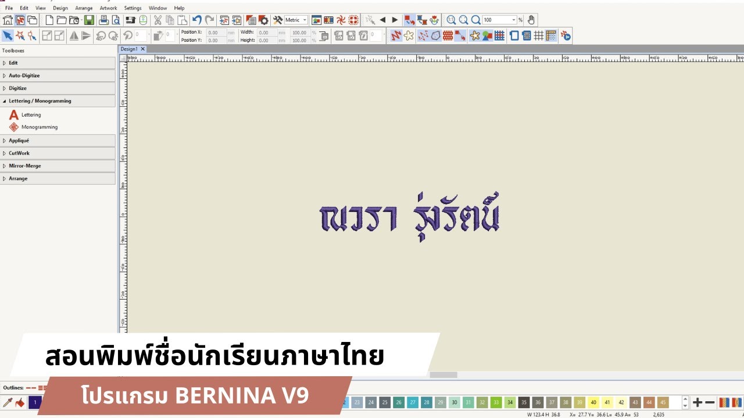Copy the selected object
The image size is (744, 418).
point(170,20)
